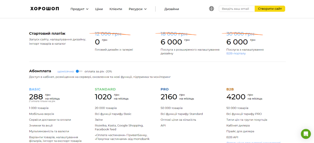The image size is (314, 143).
Task: Expand the Продукт dropdown menu
Action: tap(77, 9)
